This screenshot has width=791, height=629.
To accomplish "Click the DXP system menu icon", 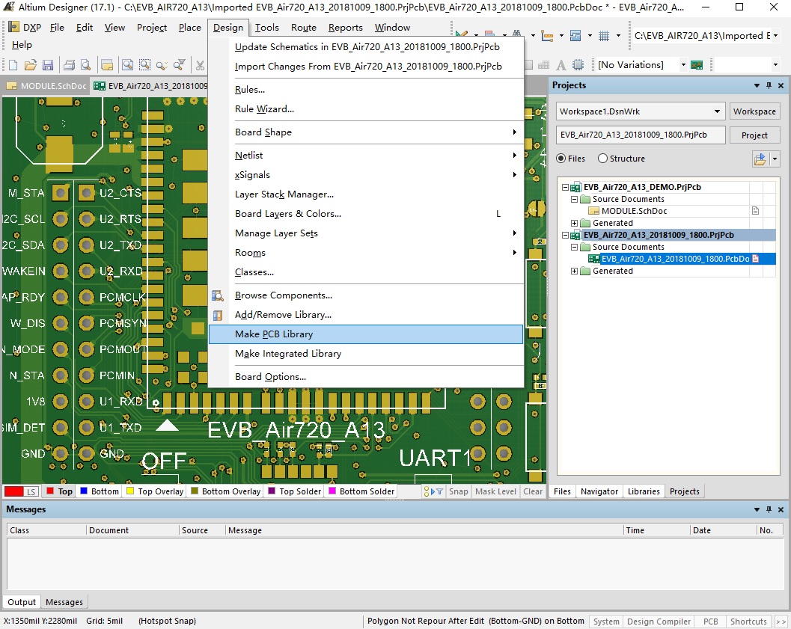I will (13, 27).
